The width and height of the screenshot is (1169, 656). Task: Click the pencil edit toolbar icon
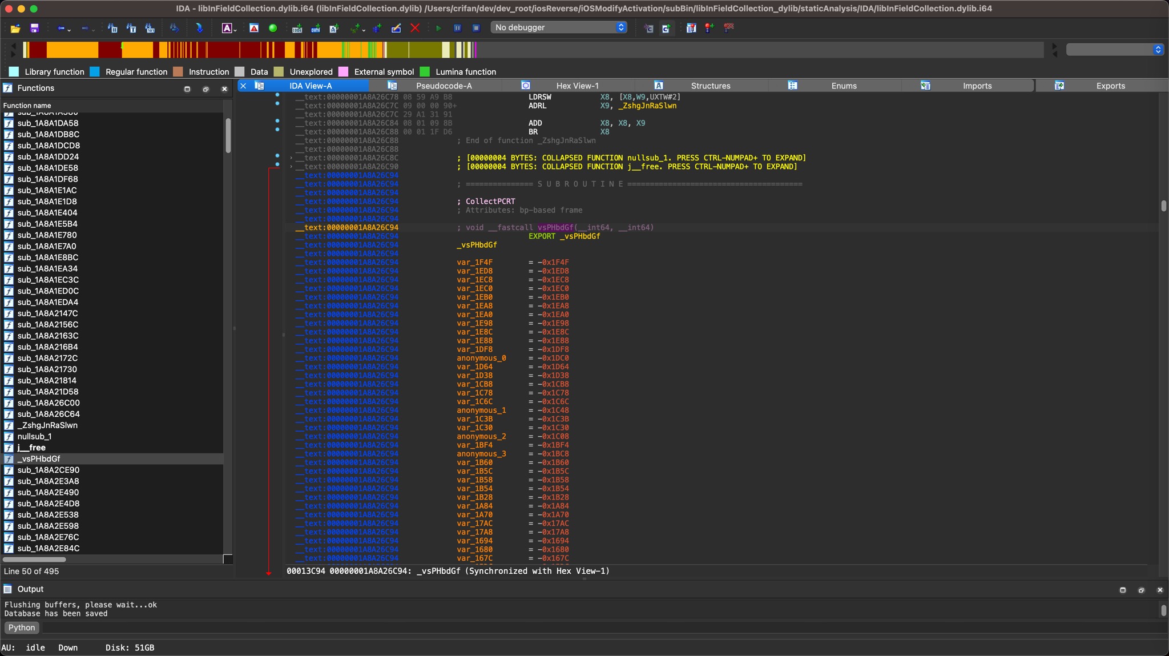coord(396,28)
